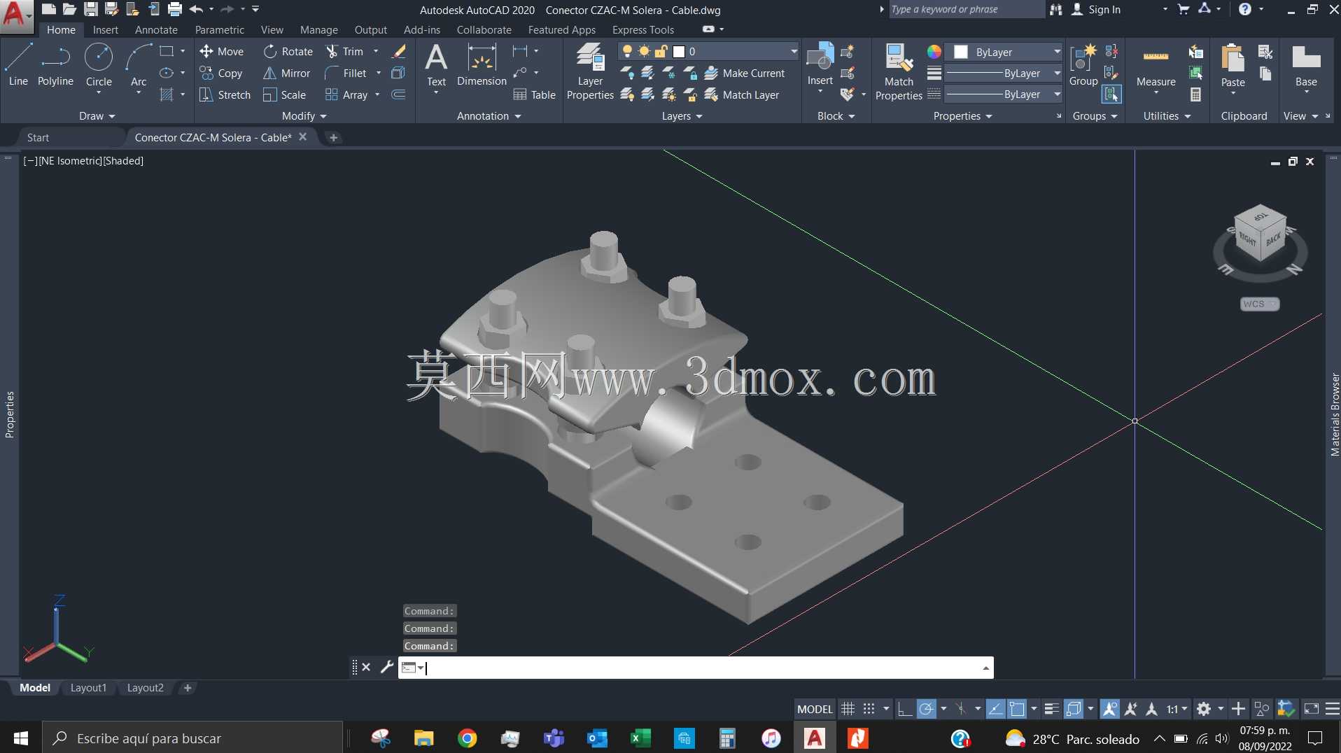Select the Polyline tool
The image size is (1341, 753).
[55, 64]
